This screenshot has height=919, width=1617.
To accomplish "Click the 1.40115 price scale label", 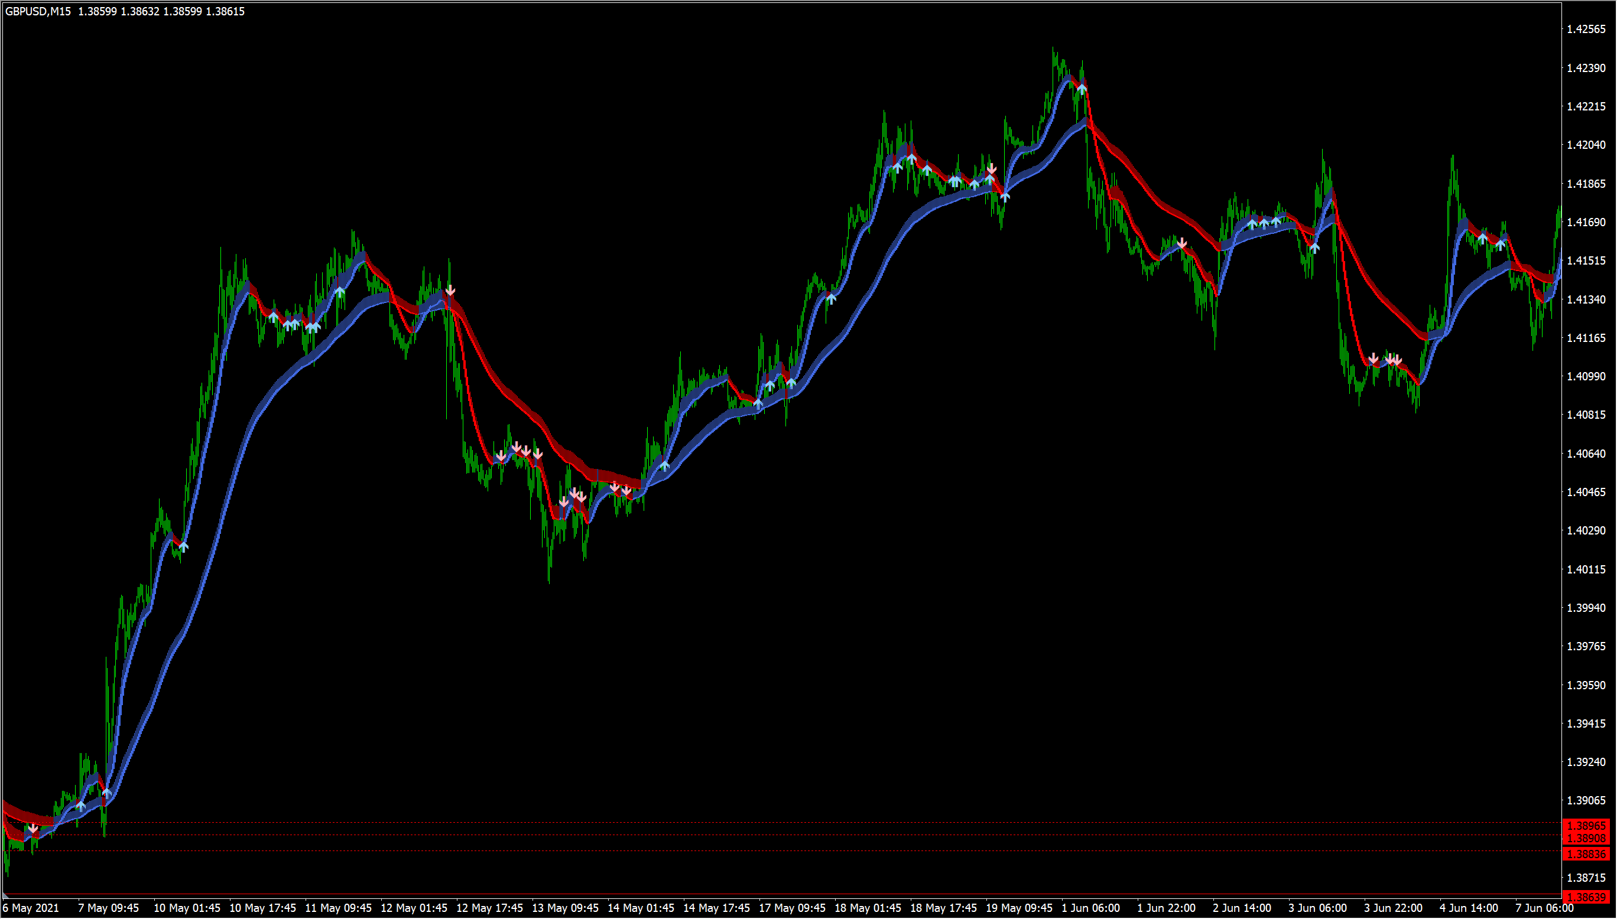I will point(1586,569).
